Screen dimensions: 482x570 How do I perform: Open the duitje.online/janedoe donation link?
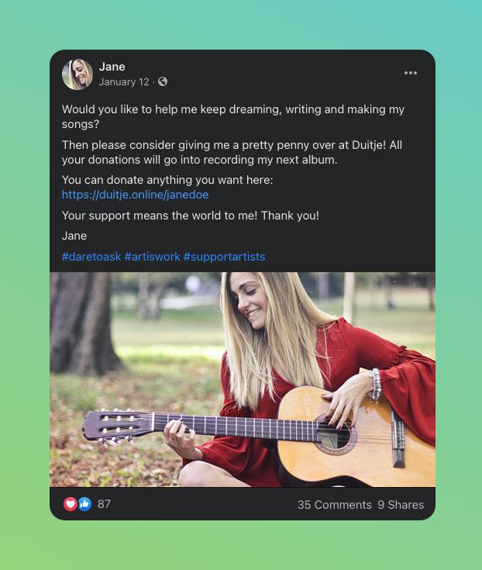[135, 195]
